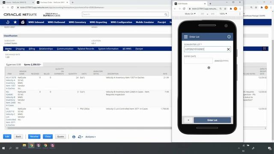This screenshot has height=154, width=274.
Task: Switch to the Billing subtab
Action: coord(32,49)
